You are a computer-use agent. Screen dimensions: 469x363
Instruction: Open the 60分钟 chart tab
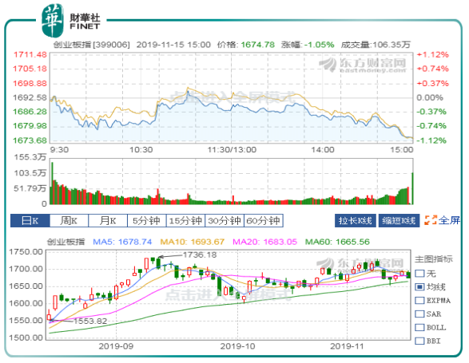point(264,221)
